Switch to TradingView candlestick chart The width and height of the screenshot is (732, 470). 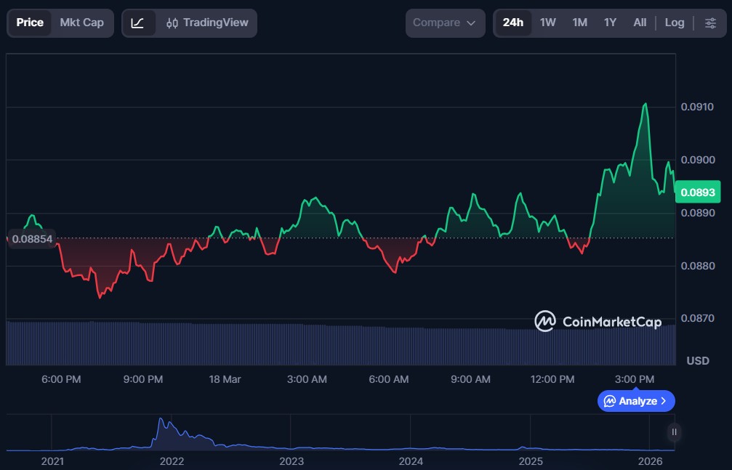pos(207,23)
